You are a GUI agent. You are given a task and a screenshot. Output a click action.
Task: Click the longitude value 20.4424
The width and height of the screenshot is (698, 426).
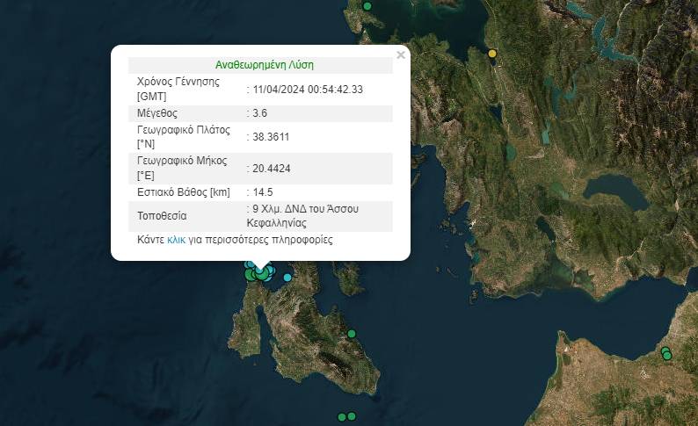(x=271, y=169)
